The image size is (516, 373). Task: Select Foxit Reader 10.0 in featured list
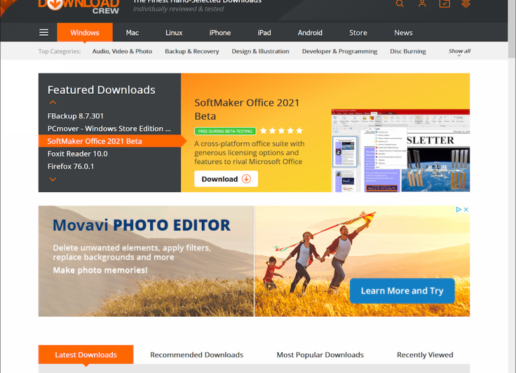tap(77, 153)
